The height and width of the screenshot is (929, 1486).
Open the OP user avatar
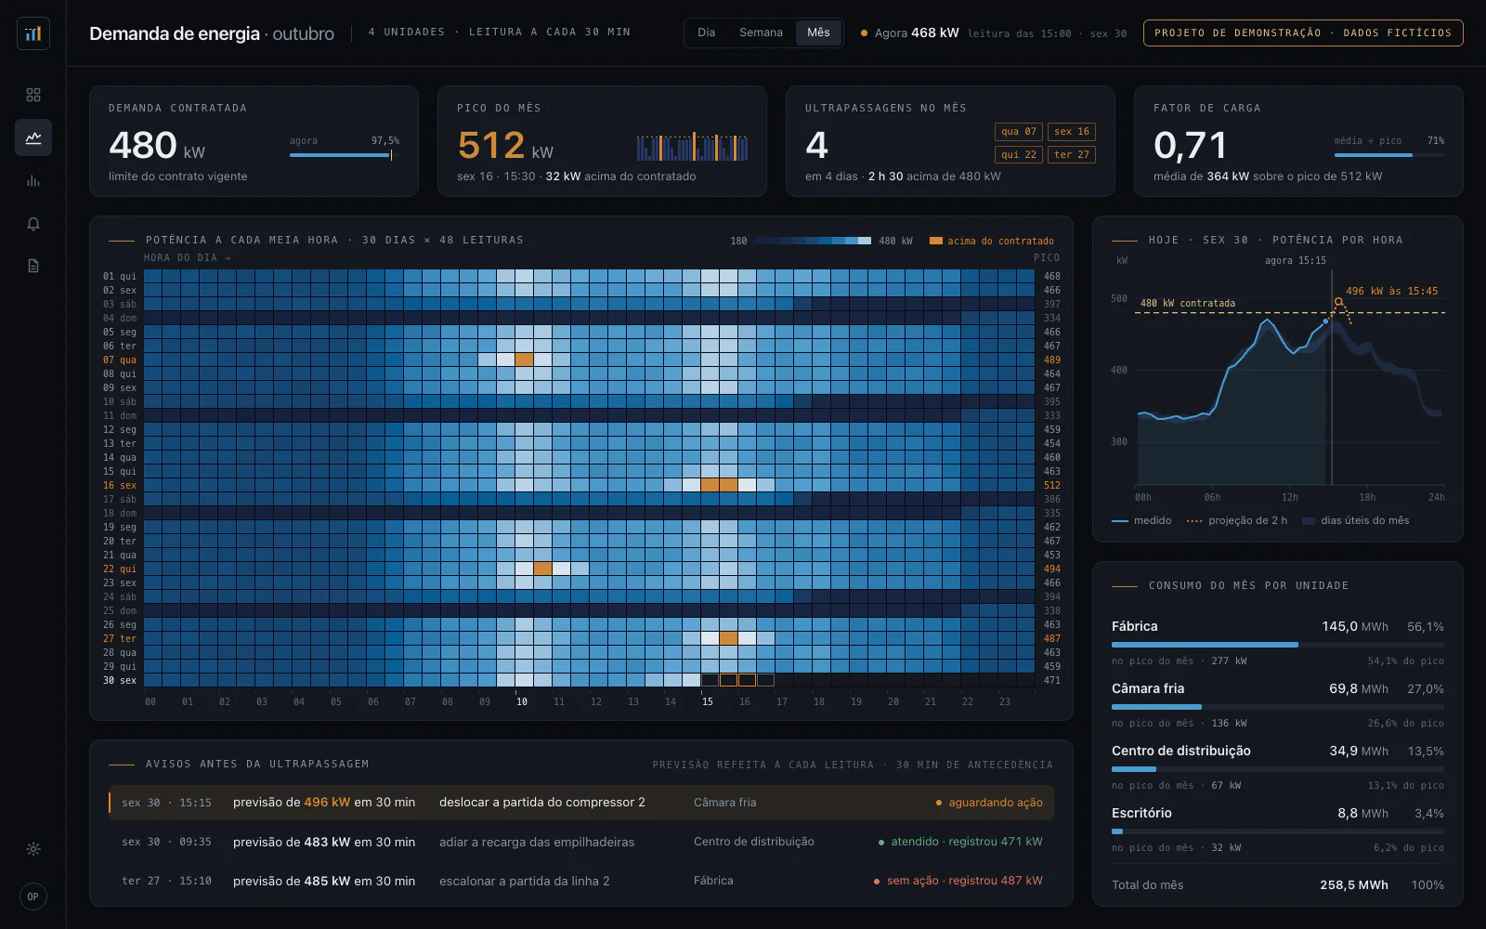pos(33,896)
